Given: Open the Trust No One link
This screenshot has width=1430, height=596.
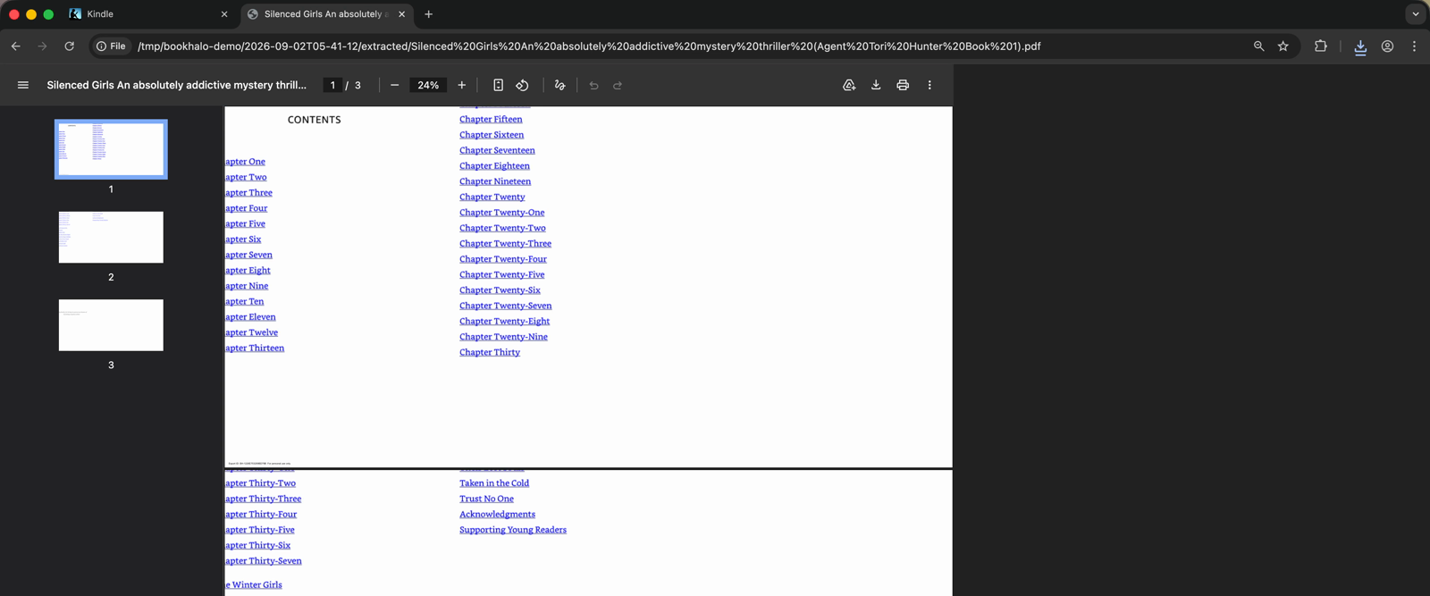Looking at the screenshot, I should [x=487, y=499].
